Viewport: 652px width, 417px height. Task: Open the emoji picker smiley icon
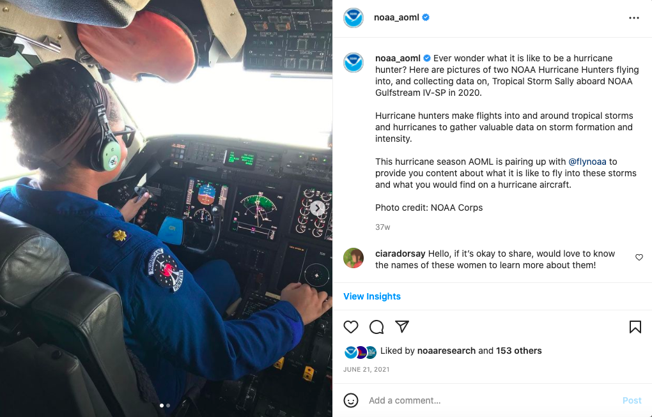click(x=350, y=400)
